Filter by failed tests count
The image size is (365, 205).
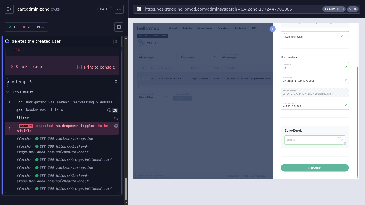(x=26, y=27)
